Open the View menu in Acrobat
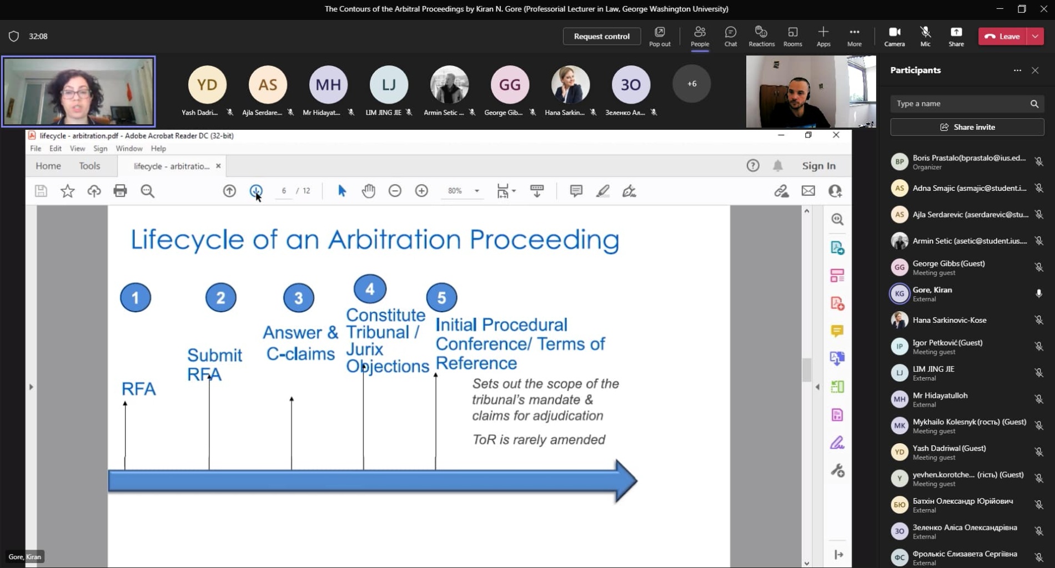 point(77,149)
